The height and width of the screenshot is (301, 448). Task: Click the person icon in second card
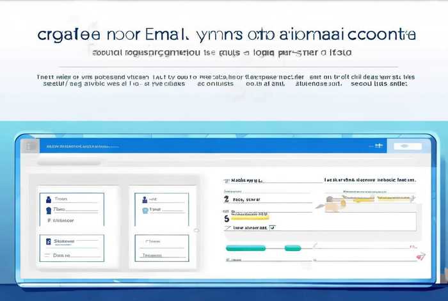144,199
